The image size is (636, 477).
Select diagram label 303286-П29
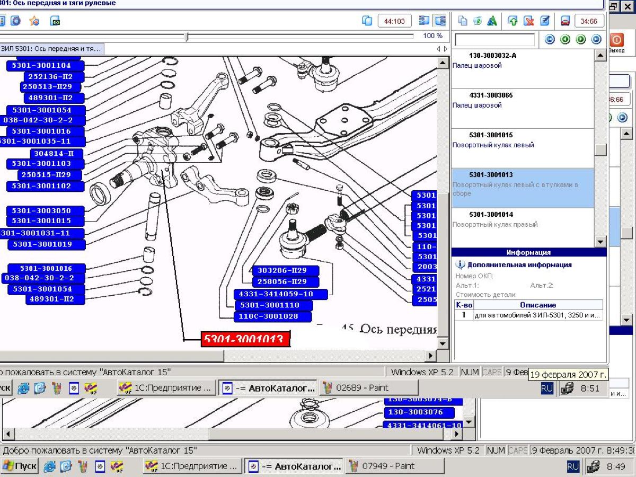pyautogui.click(x=285, y=271)
